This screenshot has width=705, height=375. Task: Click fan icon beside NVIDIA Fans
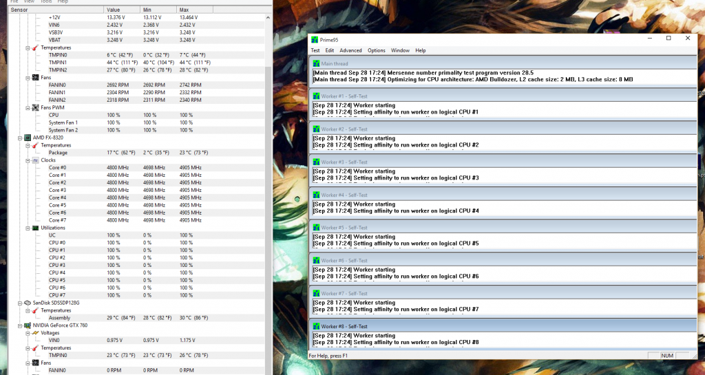coord(36,363)
